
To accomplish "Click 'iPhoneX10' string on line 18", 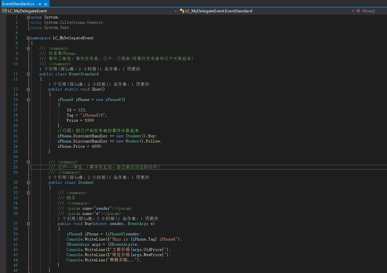I will (x=93, y=115).
